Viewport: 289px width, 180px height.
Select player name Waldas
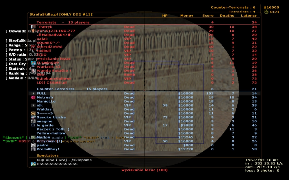pyautogui.click(x=44, y=109)
